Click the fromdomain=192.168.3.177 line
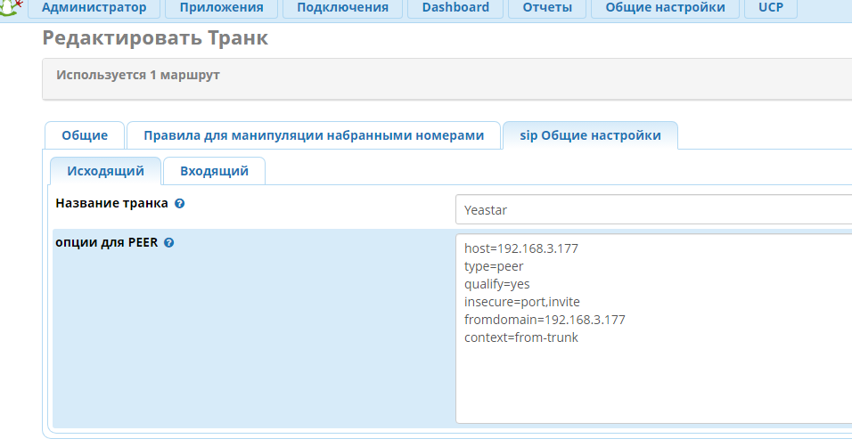Screen dimensions: 852x447 (545, 320)
